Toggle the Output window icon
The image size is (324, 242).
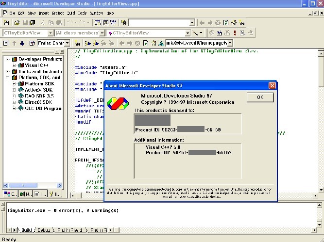105,22
